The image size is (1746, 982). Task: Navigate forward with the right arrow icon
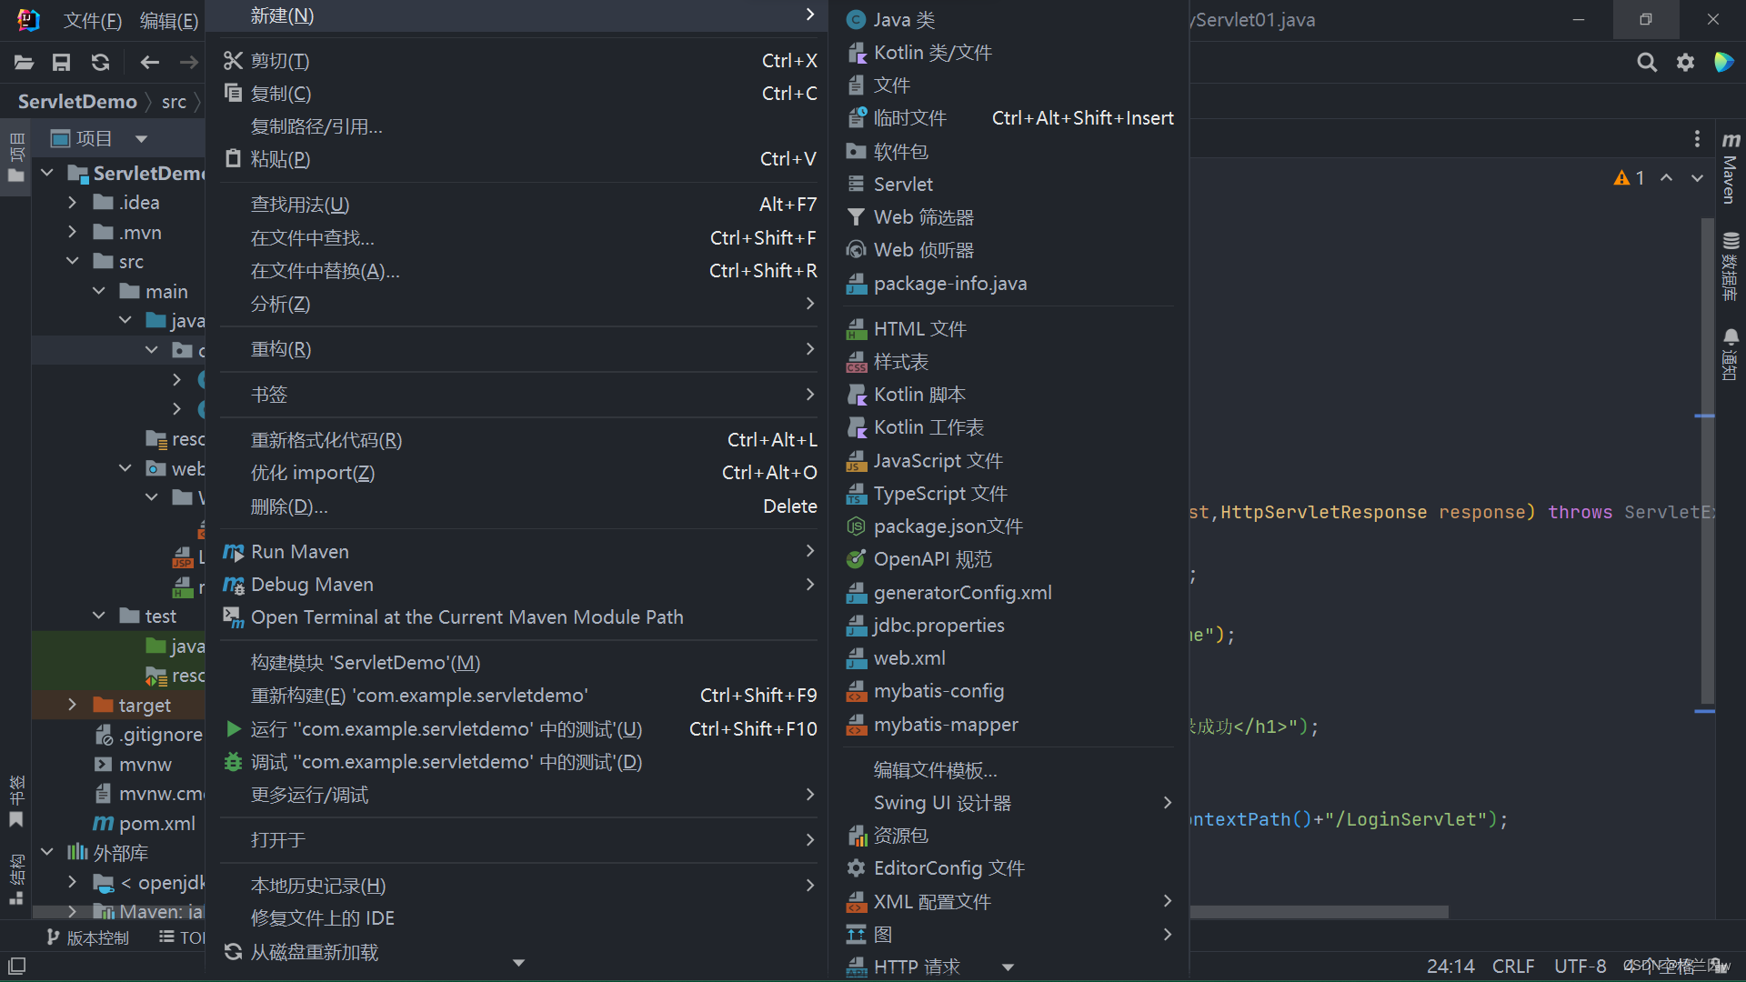pos(188,62)
